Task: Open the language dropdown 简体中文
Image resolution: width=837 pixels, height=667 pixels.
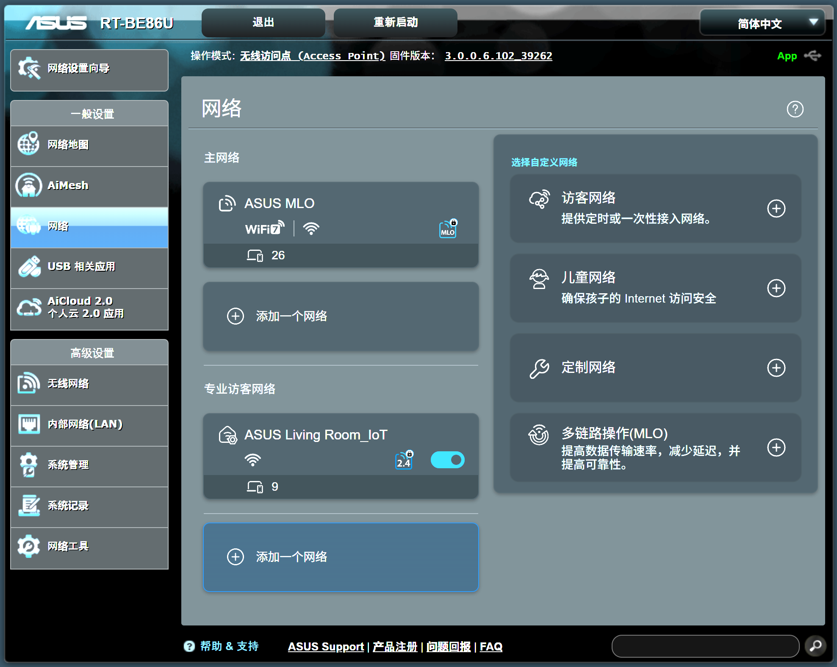Action: click(x=762, y=23)
